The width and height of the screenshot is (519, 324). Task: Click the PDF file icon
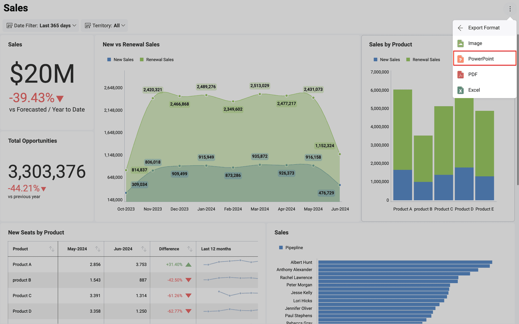tap(461, 74)
